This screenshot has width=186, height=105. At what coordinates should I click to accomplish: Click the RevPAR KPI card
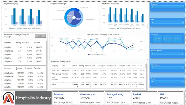point(144,98)
